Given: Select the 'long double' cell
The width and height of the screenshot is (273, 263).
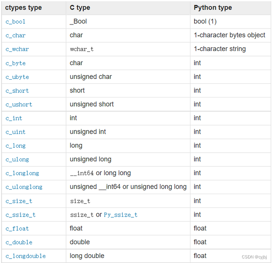Looking at the screenshot, I should click(128, 256).
